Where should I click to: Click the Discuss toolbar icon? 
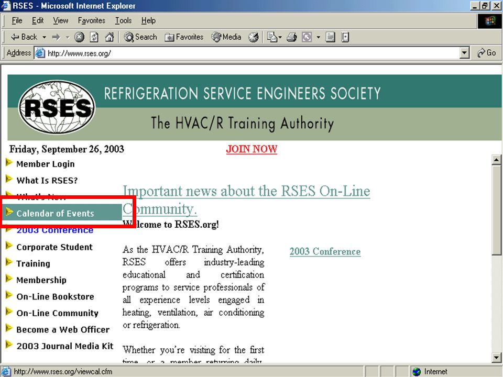point(330,37)
